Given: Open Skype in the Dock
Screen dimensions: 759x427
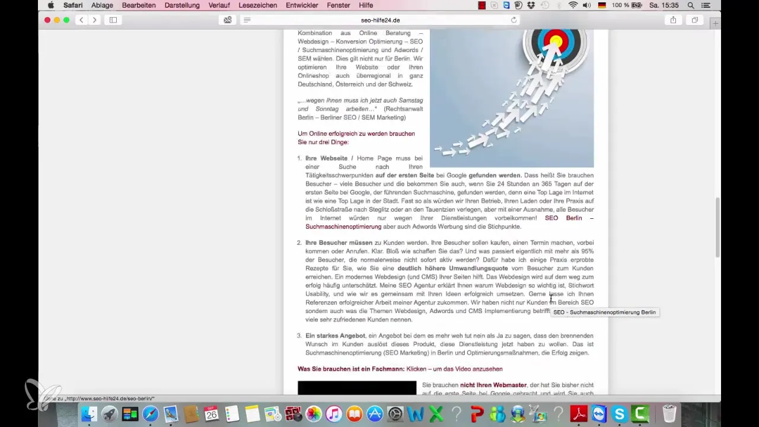Looking at the screenshot, I should tap(620, 413).
